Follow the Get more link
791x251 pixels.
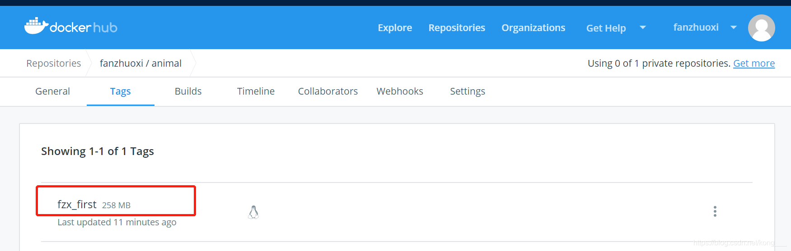754,64
